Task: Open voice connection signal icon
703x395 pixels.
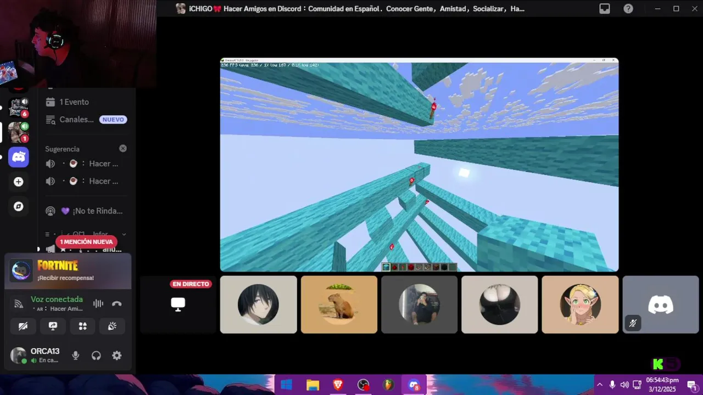Action: (19, 303)
